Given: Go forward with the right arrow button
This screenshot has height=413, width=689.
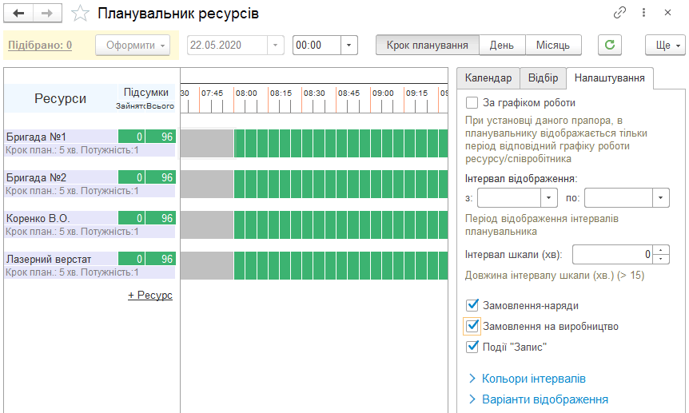Looking at the screenshot, I should tap(47, 13).
